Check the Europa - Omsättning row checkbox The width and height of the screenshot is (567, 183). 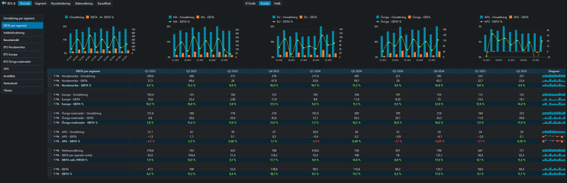(50, 94)
